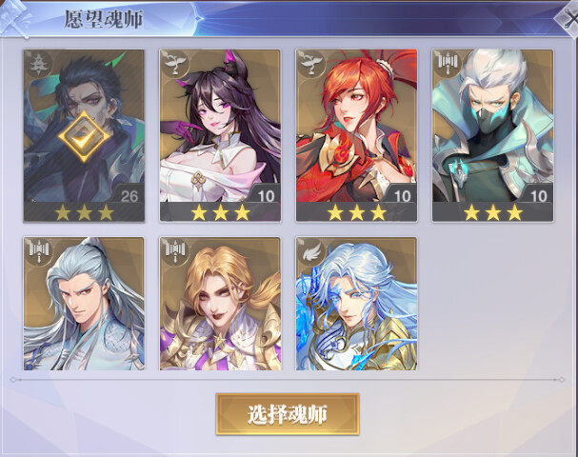Pick the masked white-haired hero card
Viewport: 578px width, 457px height.
pyautogui.click(x=493, y=135)
